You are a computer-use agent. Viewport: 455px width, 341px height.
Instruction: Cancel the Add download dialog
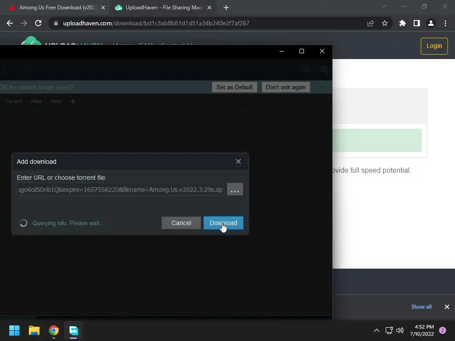[x=181, y=223]
